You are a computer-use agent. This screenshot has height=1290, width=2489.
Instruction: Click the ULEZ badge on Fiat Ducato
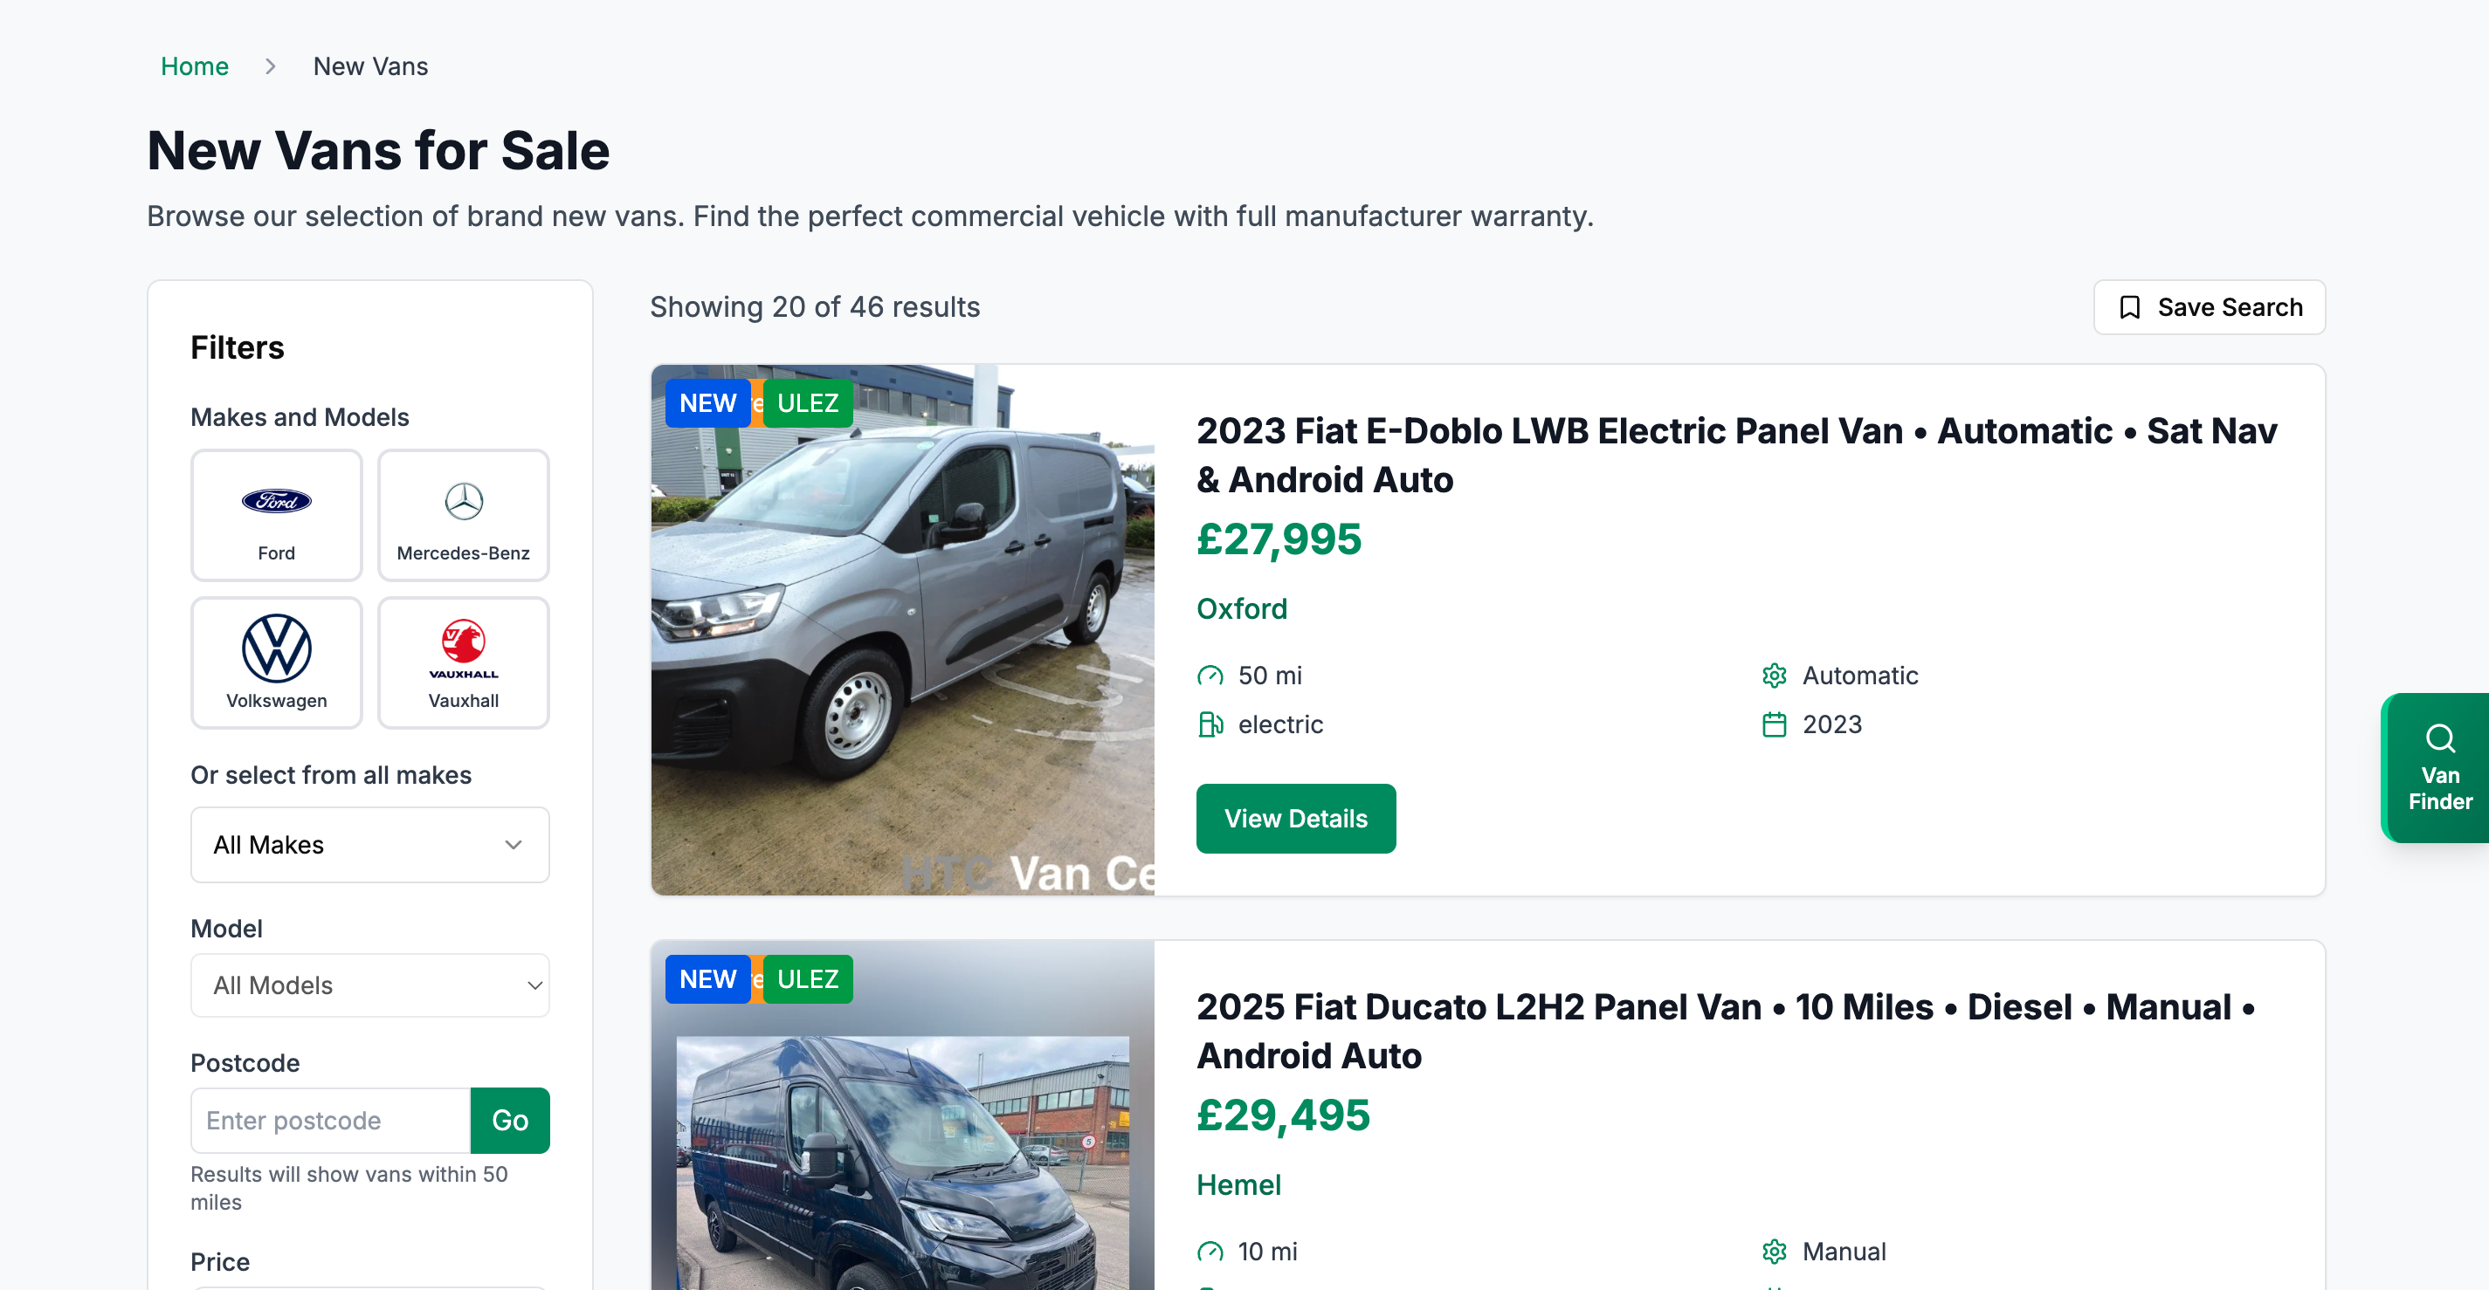(x=808, y=979)
